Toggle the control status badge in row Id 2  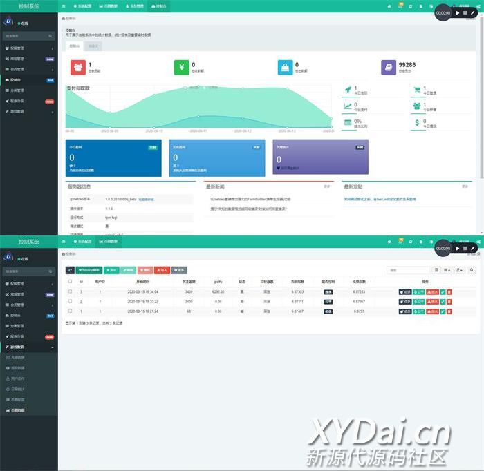(x=328, y=302)
